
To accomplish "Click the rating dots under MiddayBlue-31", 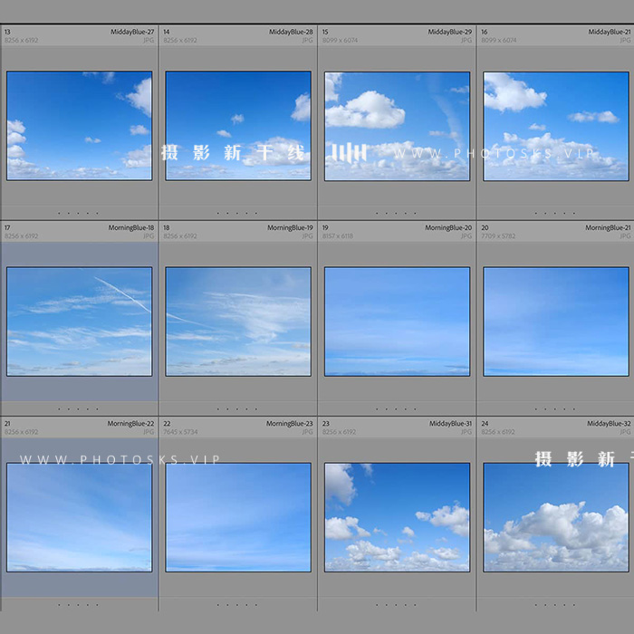I will tap(397, 605).
